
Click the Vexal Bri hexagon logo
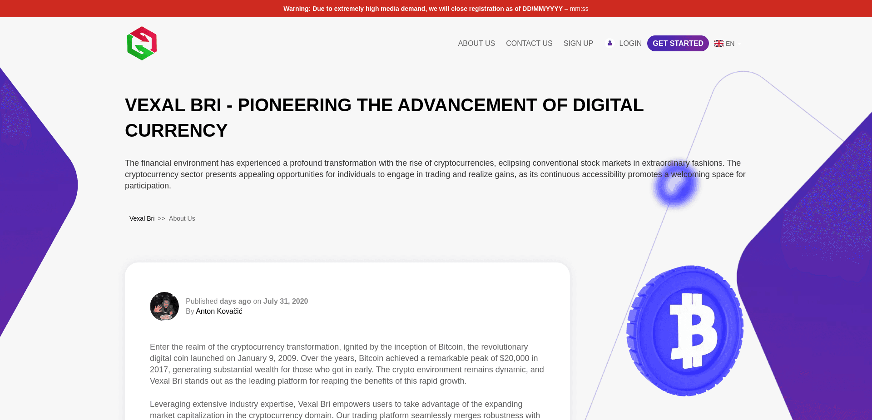tap(142, 44)
